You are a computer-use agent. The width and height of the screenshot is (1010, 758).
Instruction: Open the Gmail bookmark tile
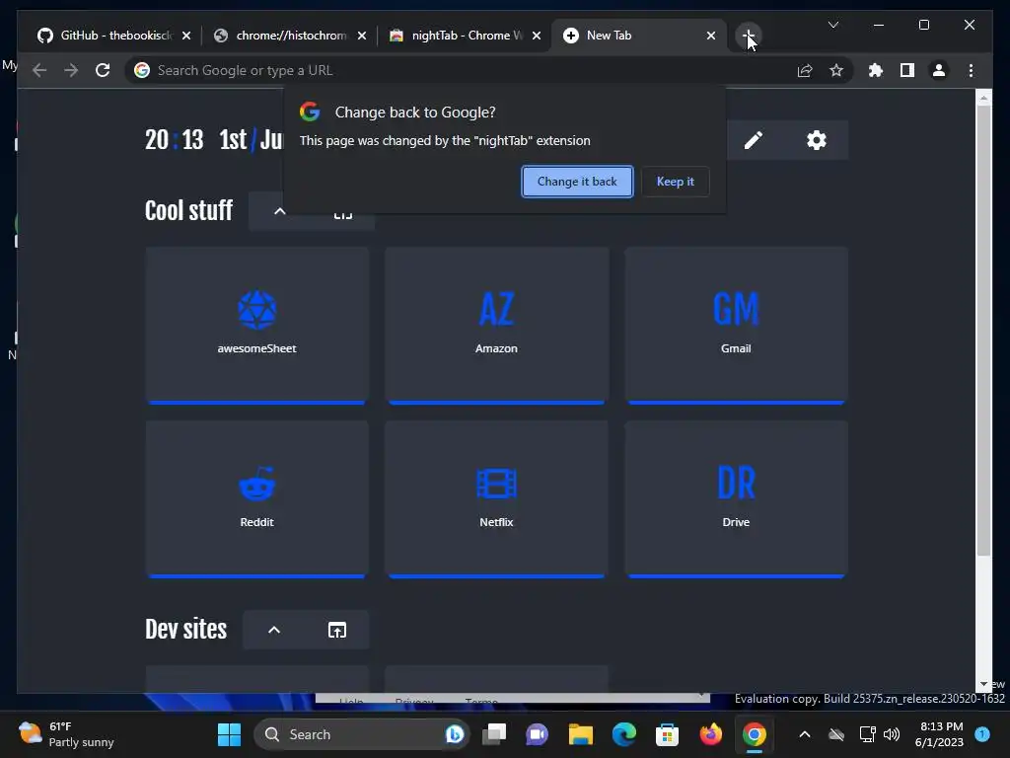coord(736,326)
